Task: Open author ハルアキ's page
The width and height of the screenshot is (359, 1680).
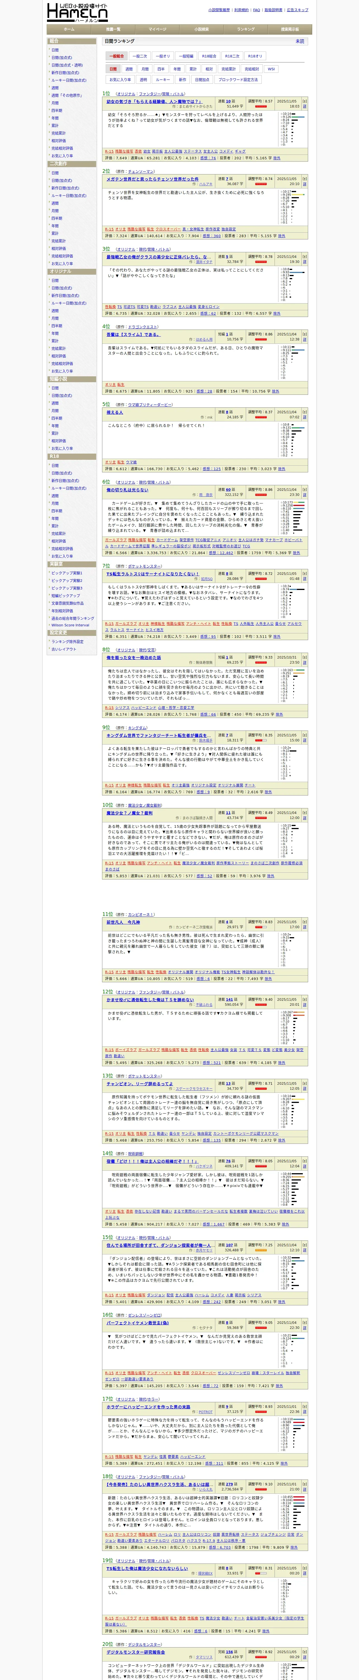Action: pyautogui.click(x=205, y=184)
